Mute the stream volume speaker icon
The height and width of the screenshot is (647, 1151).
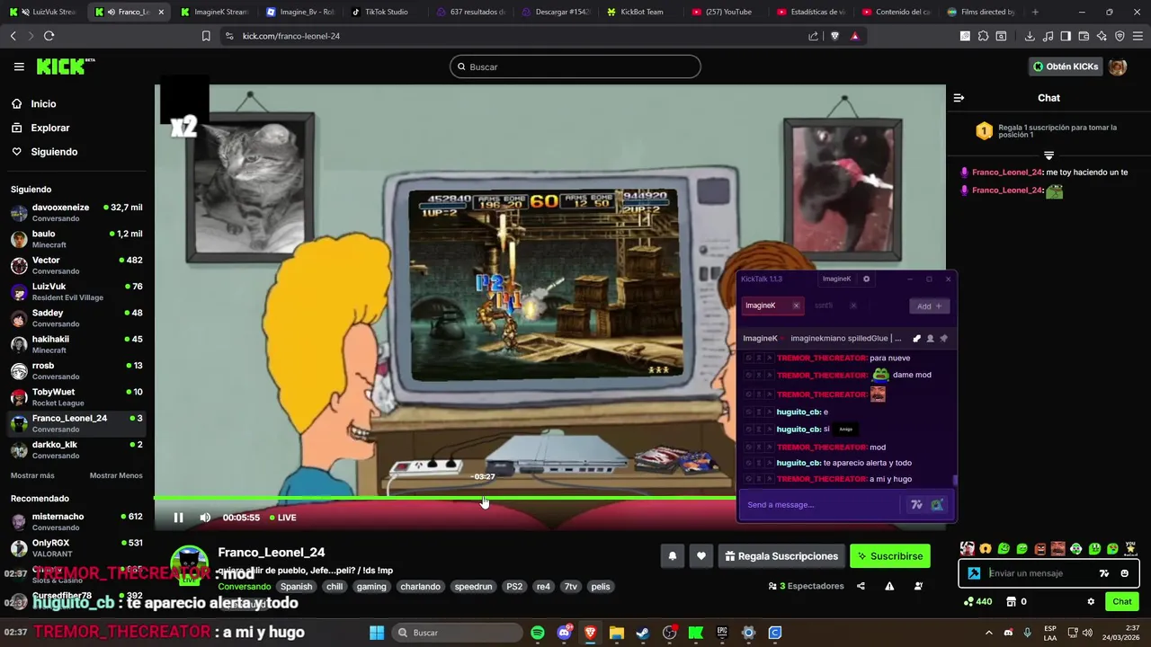click(205, 518)
